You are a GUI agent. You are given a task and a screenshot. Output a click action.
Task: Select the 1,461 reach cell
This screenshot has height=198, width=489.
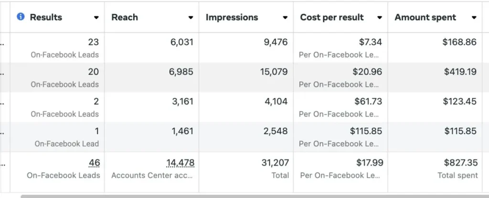182,131
